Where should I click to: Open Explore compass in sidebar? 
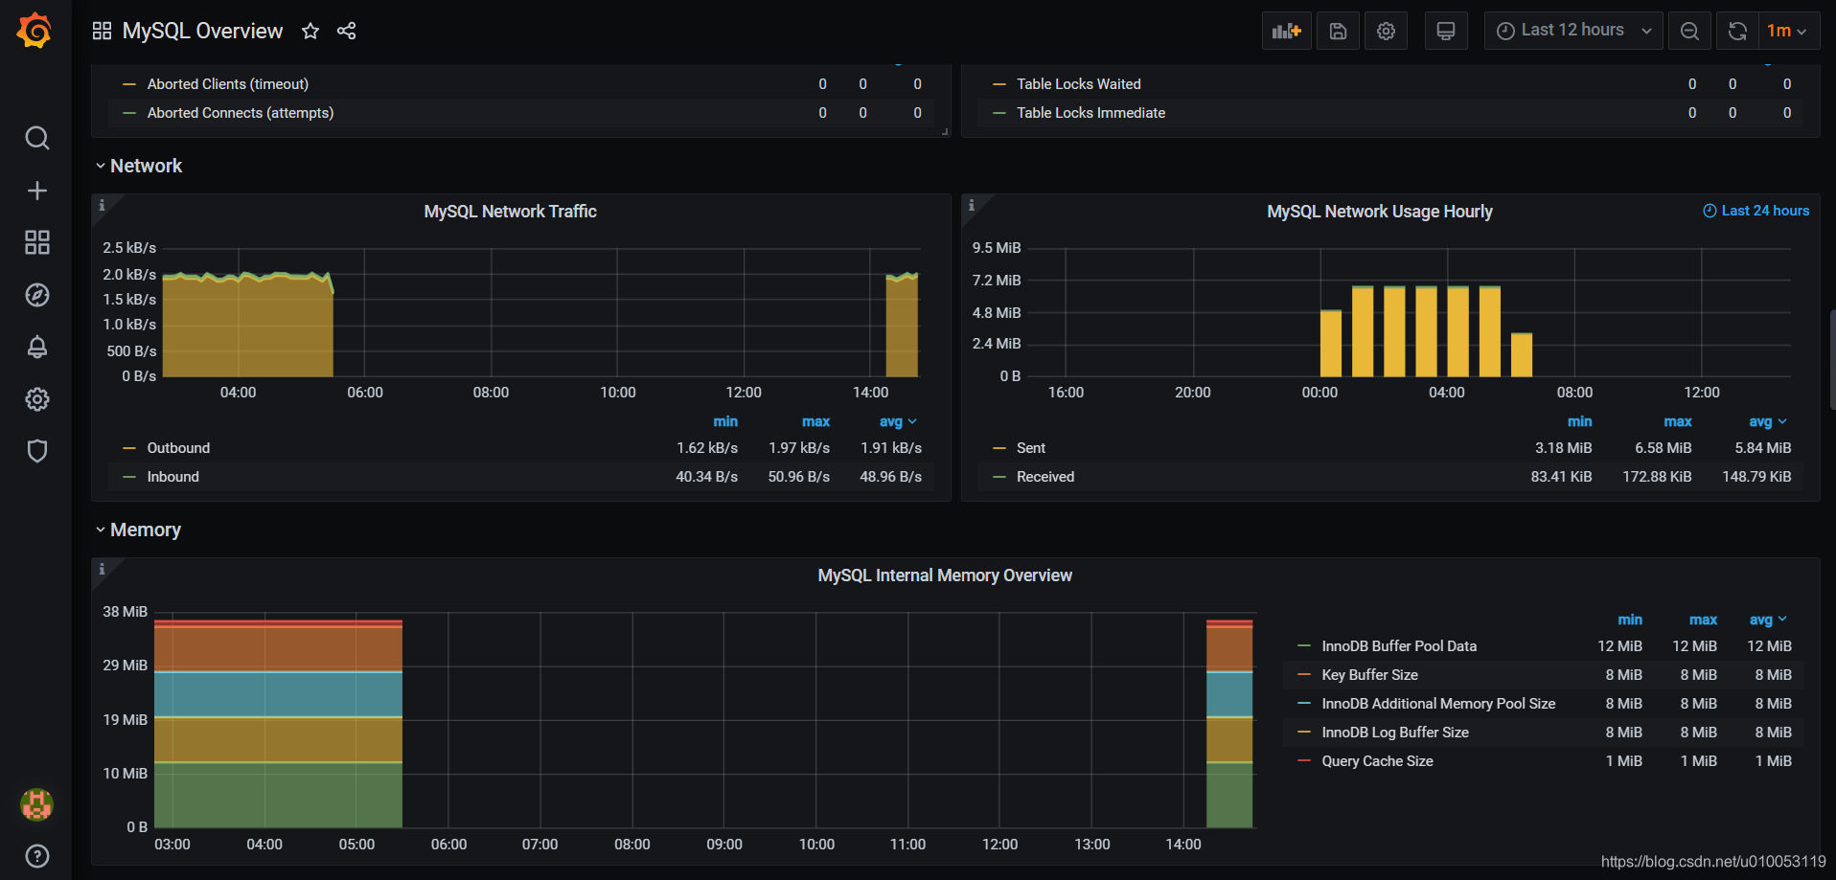click(x=36, y=295)
